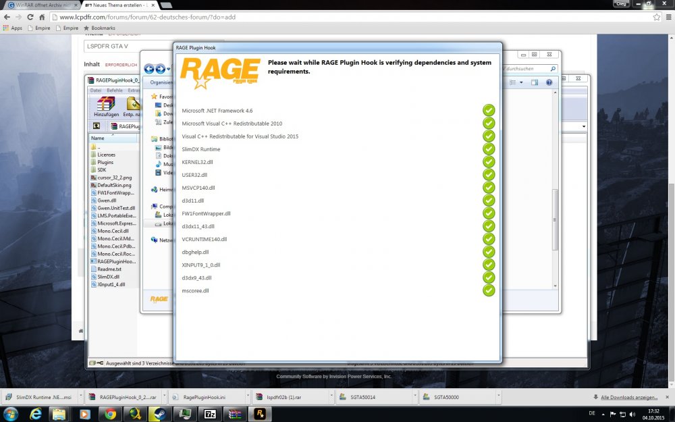
Task: Click the checkmark next to FW1FontWrapper.dll
Action: point(489,213)
